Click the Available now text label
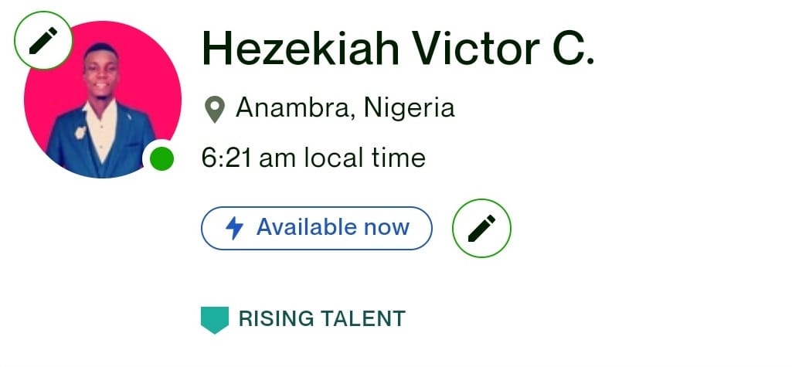 333,228
